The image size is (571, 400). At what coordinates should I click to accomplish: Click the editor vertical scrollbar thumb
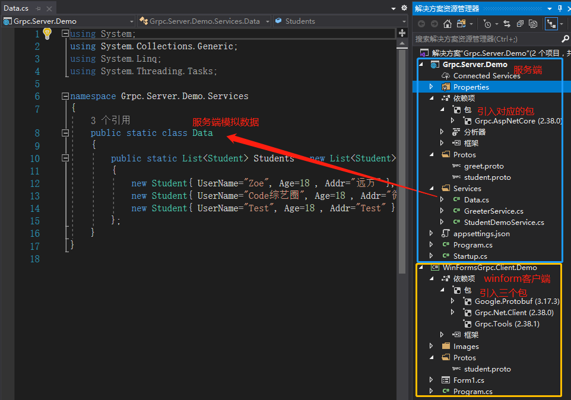[x=402, y=161]
